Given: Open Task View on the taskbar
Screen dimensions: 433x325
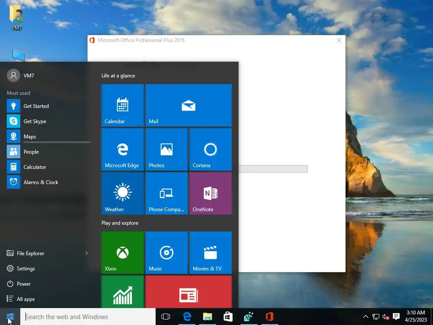Looking at the screenshot, I should tap(166, 317).
